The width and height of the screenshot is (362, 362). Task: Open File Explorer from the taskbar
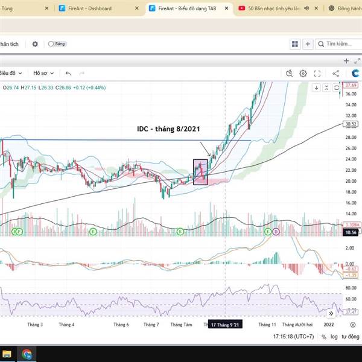click(x=7, y=354)
